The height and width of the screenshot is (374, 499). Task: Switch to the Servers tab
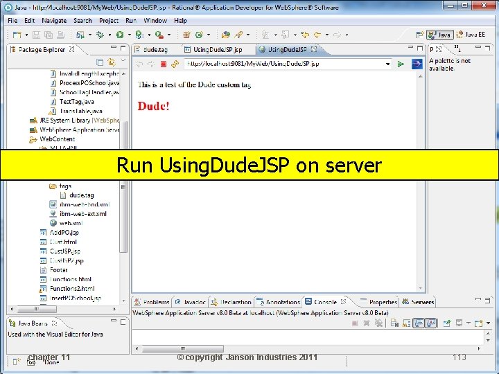tap(418, 302)
